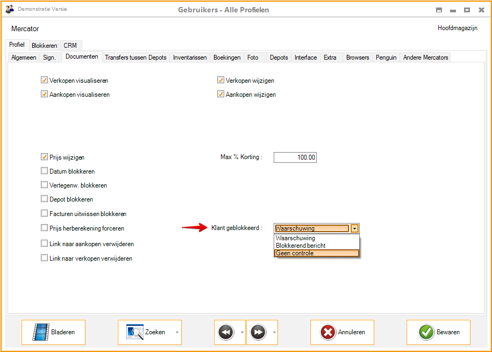Viewport: 492px width, 352px height.
Task: Click the Zoeken magnifier button
Action: (145, 332)
